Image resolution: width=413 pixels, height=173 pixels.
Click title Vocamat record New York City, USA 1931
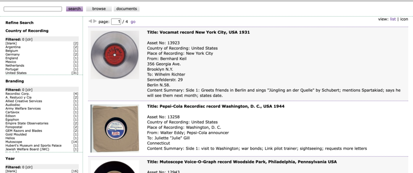click(x=198, y=32)
